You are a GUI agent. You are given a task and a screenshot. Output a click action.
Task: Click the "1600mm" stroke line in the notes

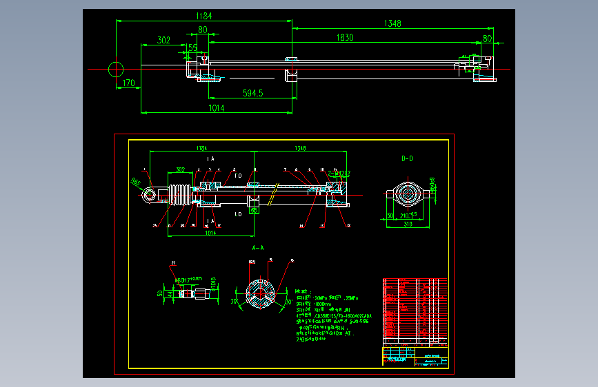click(314, 304)
